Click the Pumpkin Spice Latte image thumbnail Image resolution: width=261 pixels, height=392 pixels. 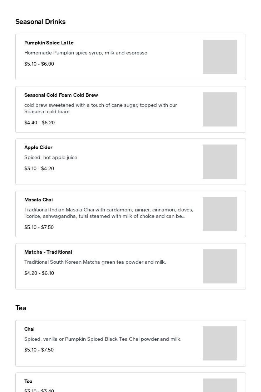[220, 57]
